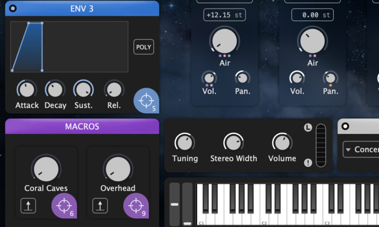Click the Overhead macro knob

click(118, 169)
